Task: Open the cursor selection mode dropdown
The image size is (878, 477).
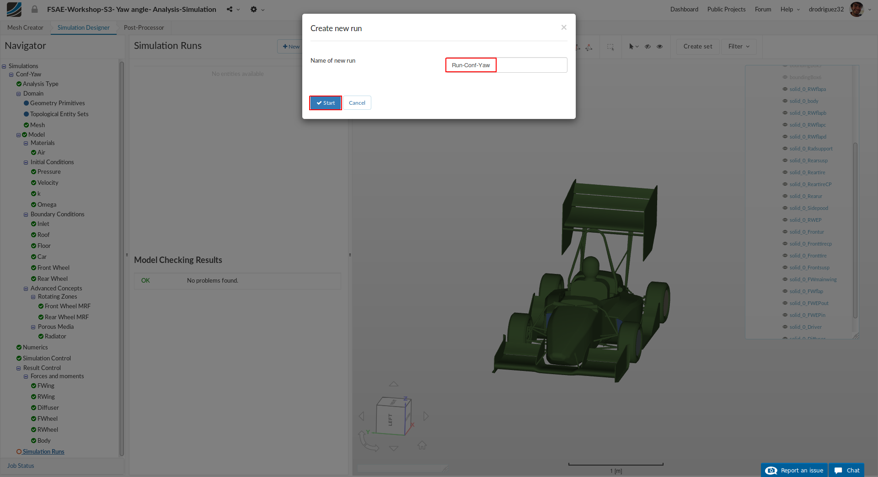Action: point(633,47)
